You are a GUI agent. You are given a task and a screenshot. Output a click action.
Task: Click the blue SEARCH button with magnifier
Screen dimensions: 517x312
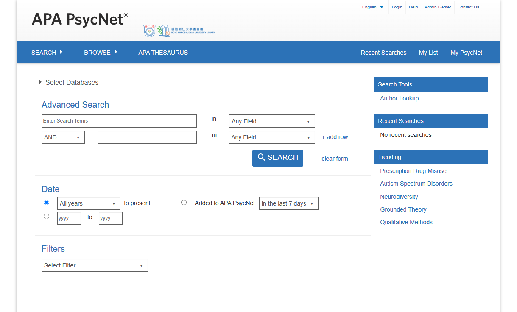point(278,158)
